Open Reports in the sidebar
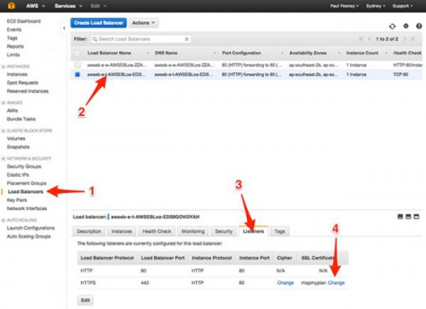The image size is (426, 309). pyautogui.click(x=15, y=46)
